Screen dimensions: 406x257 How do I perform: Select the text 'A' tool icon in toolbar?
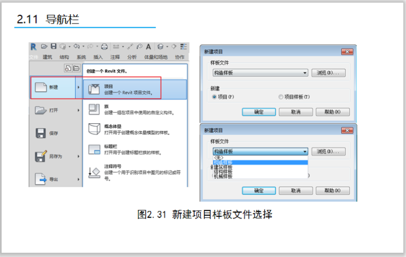(x=148, y=46)
